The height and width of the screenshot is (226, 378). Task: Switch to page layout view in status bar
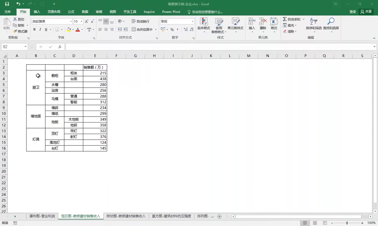(315, 223)
